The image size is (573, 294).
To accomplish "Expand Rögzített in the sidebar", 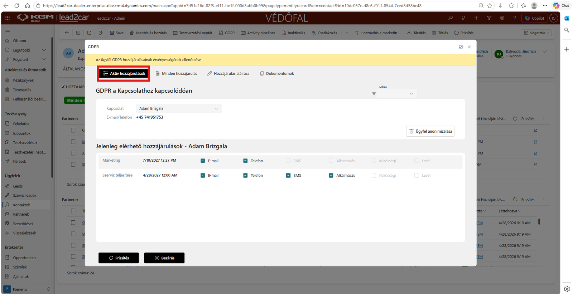I will tap(44, 59).
